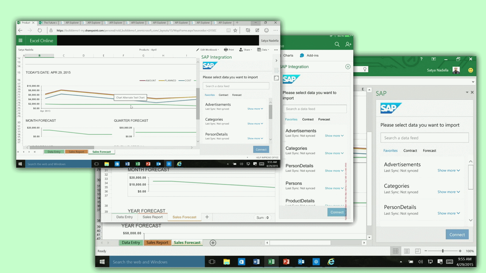Switch to Charts tab in mobile Excel
The width and height of the screenshot is (486, 273).
288,55
